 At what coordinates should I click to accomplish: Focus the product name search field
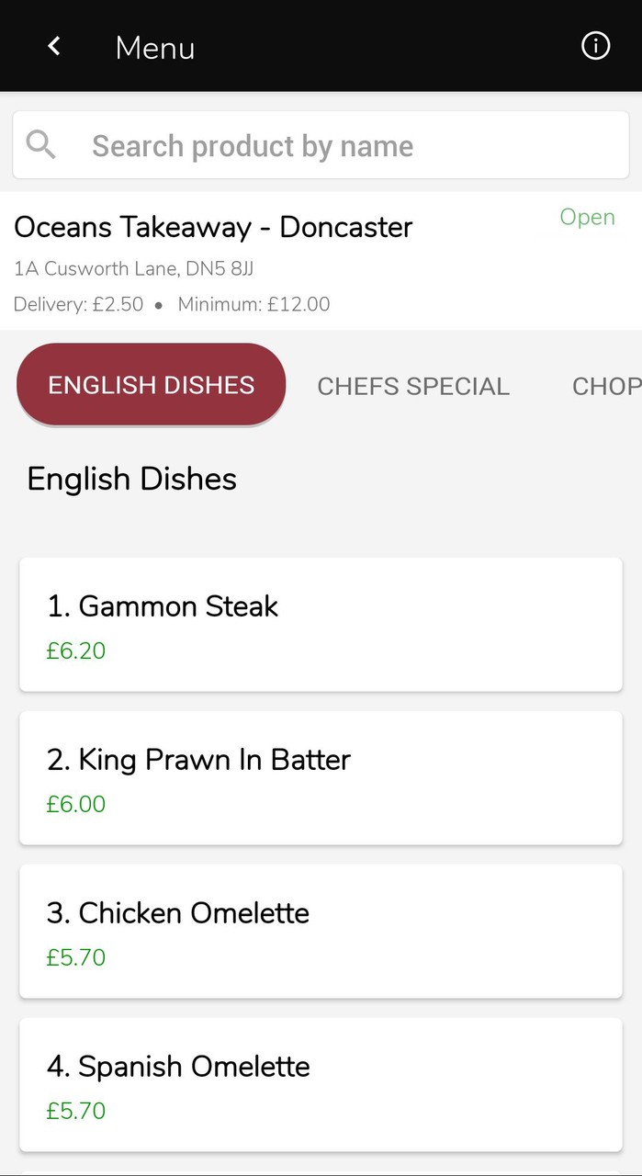[349, 146]
